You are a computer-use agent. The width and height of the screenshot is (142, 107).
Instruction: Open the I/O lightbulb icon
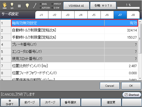coord(12,6)
